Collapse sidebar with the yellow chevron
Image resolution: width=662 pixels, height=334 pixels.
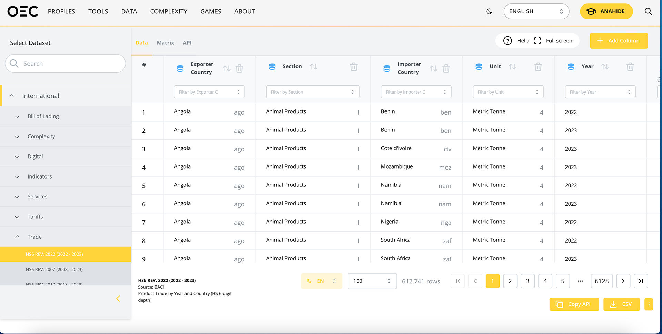coord(118,299)
